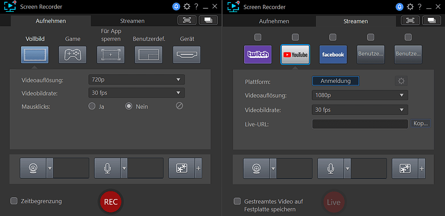Open 720p Videoauflösung dropdown
Screen dimensions: 445x216
[x=137, y=80]
